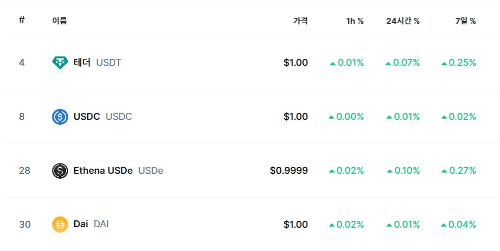Click the $0.9999 Ethena price
Viewport: 500px width, 251px height.
pos(289,171)
